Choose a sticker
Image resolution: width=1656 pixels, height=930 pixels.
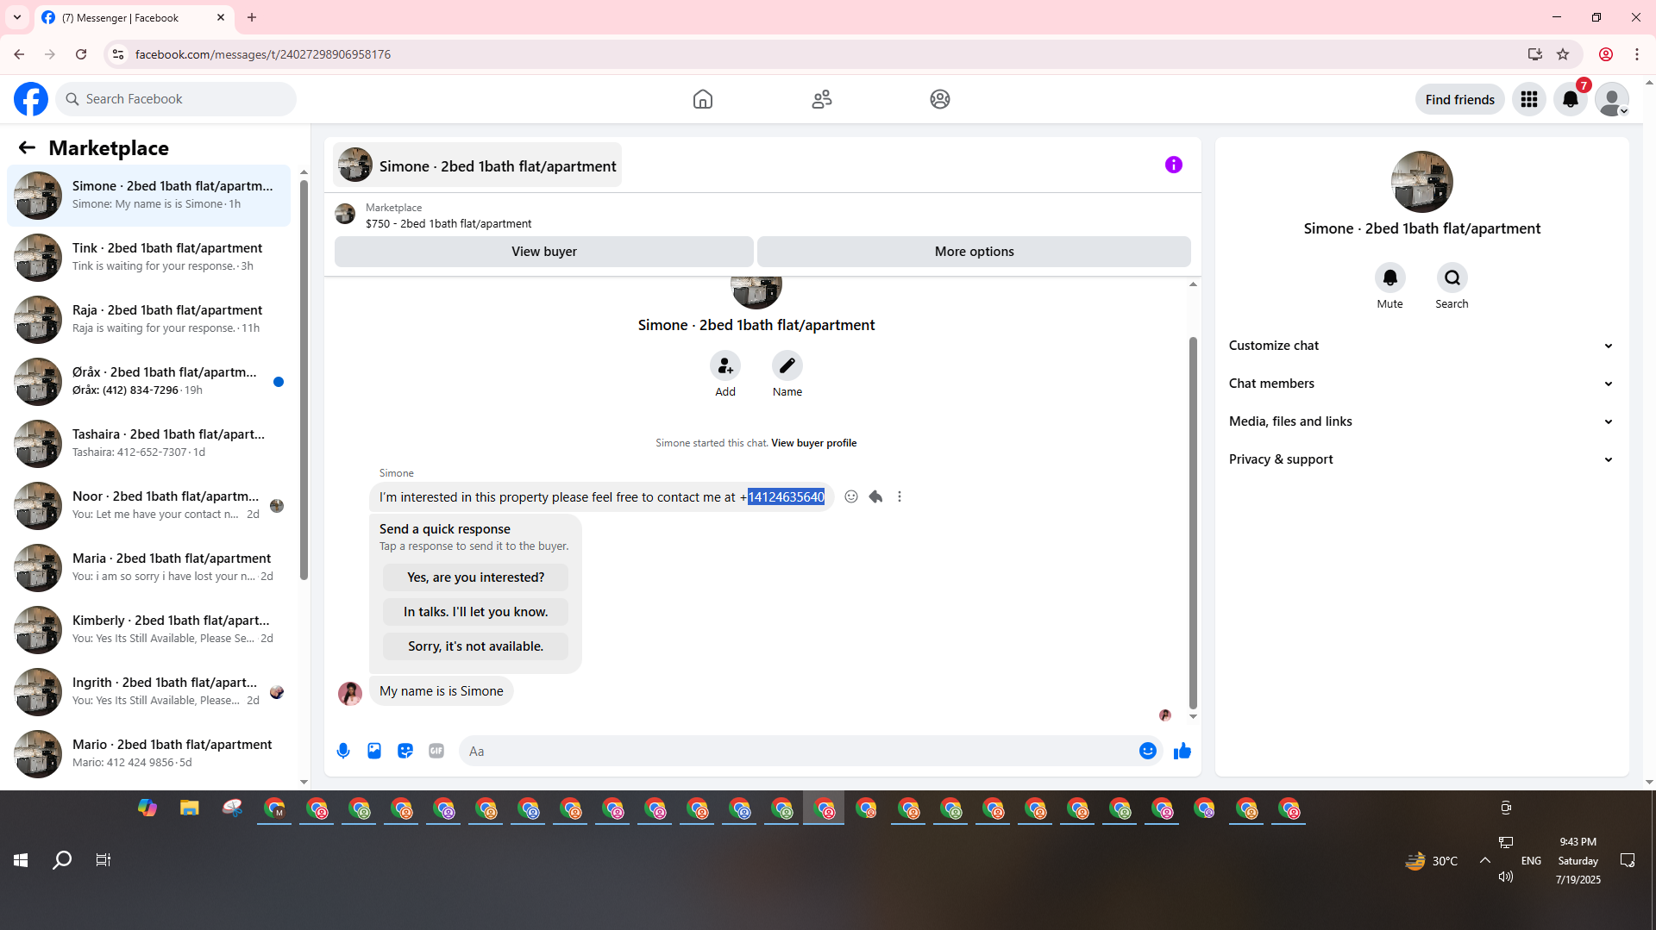[x=405, y=751]
